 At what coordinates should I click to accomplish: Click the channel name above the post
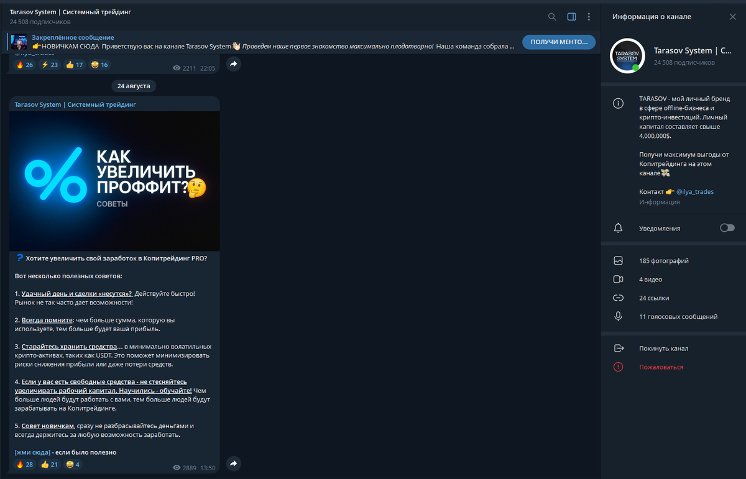coord(75,105)
